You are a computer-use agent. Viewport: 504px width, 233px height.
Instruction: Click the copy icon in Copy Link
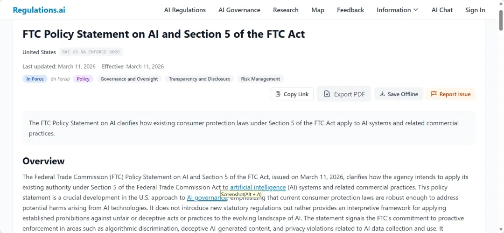tap(278, 94)
